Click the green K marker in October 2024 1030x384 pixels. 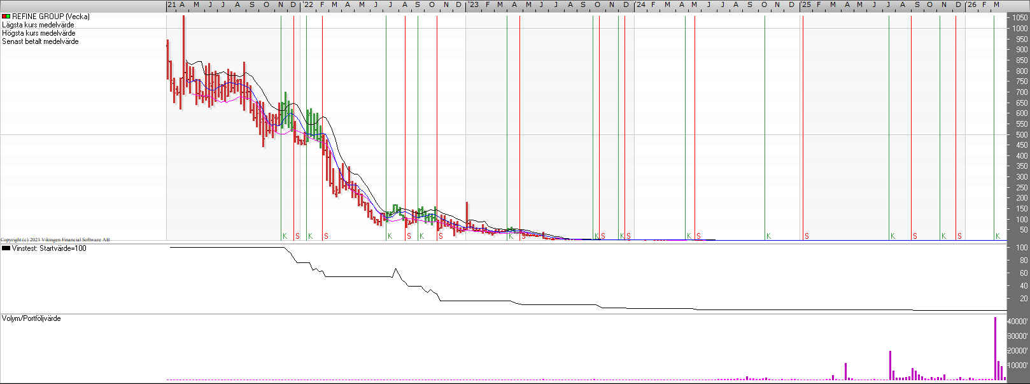768,236
